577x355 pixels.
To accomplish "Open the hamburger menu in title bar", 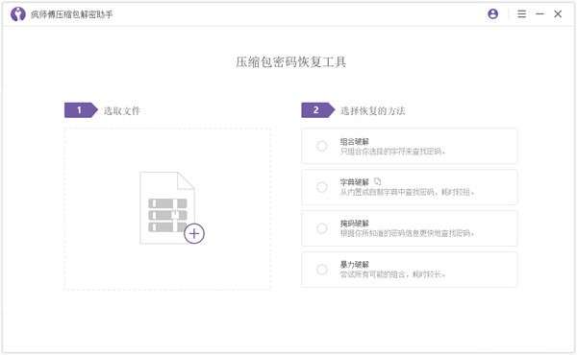I will click(521, 14).
